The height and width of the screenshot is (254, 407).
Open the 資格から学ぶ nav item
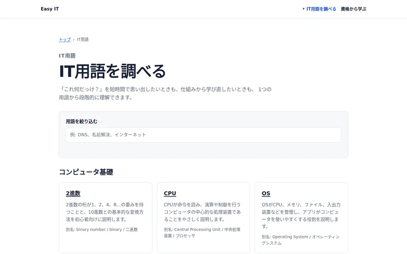354,9
